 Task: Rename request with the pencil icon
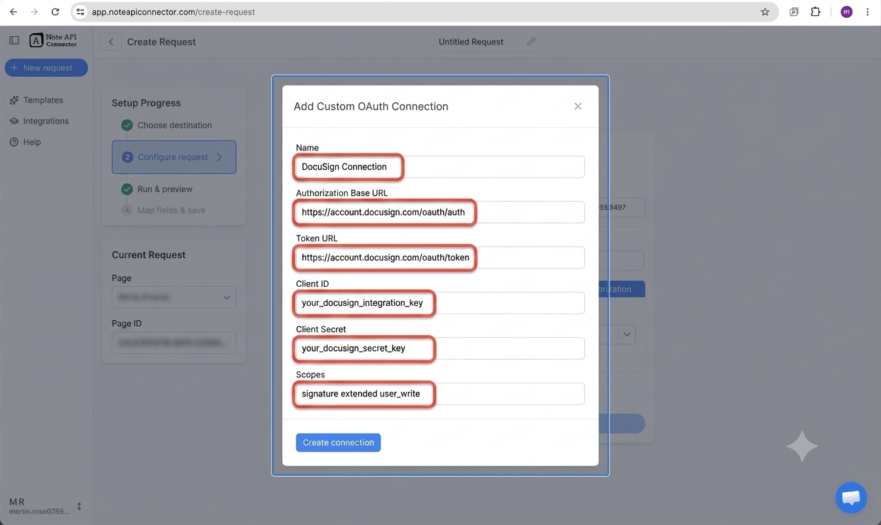(531, 42)
